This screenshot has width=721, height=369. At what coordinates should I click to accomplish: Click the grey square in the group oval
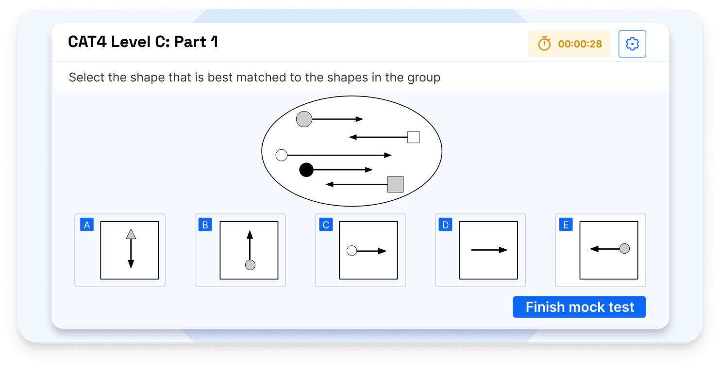(395, 184)
